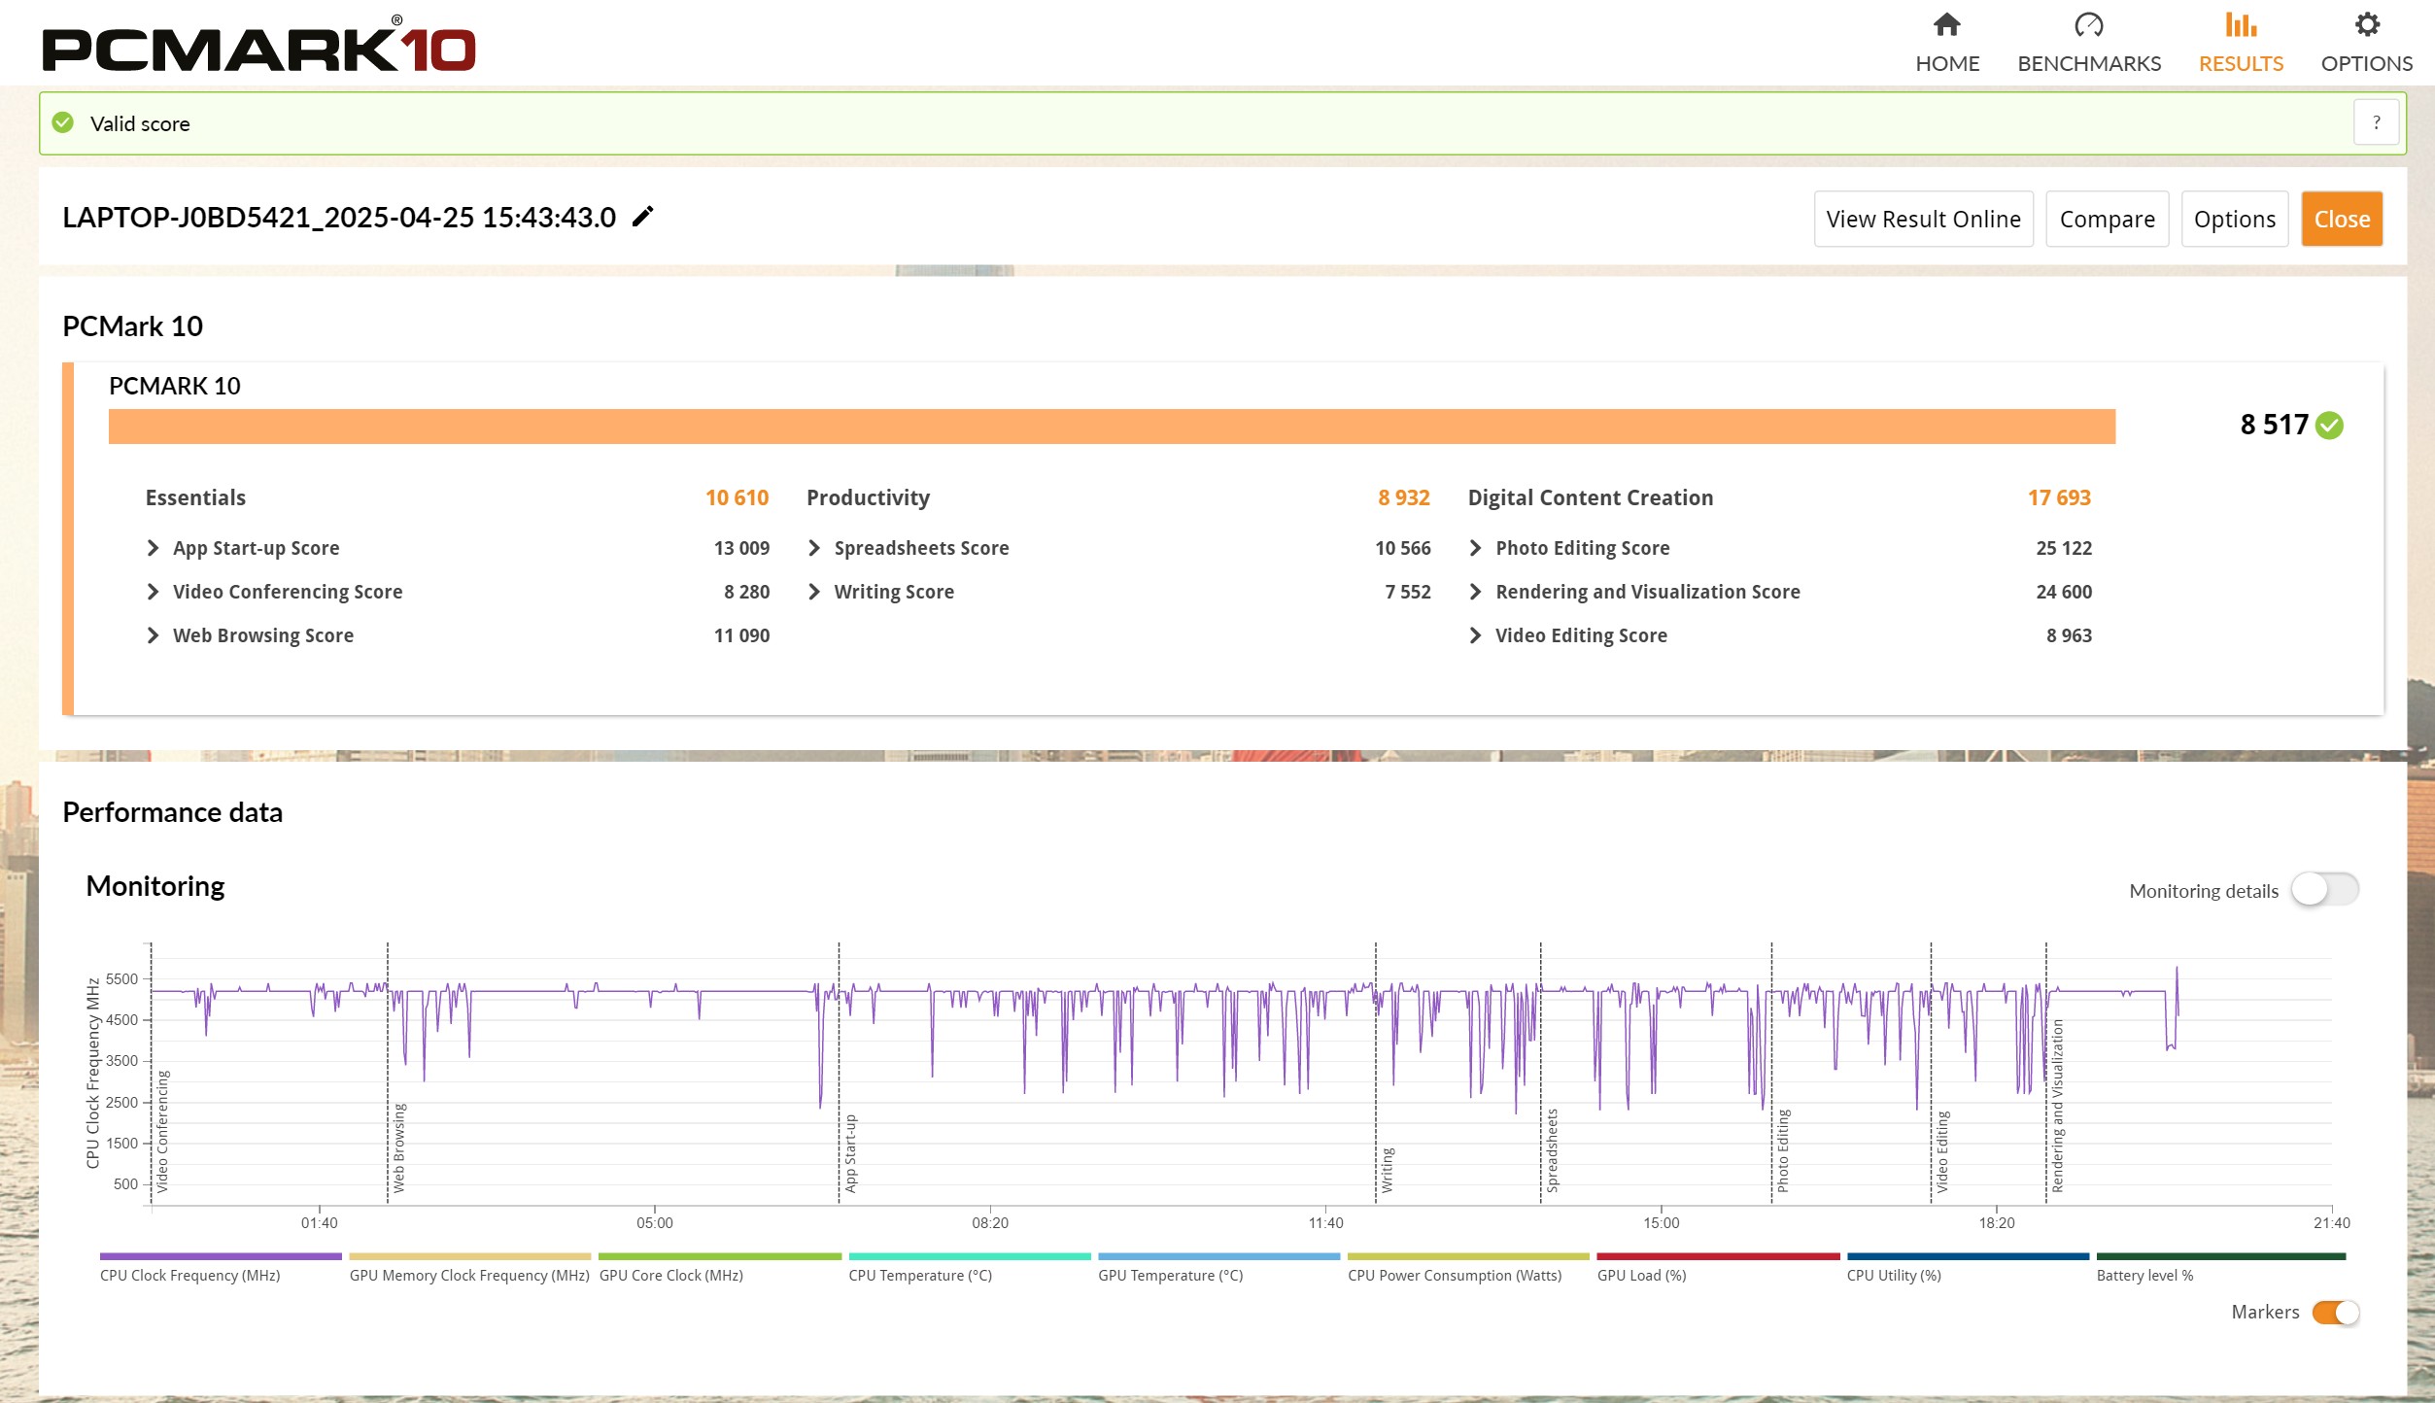The height and width of the screenshot is (1403, 2435).
Task: Click the GPU Load legend color bar
Action: pos(1717,1257)
